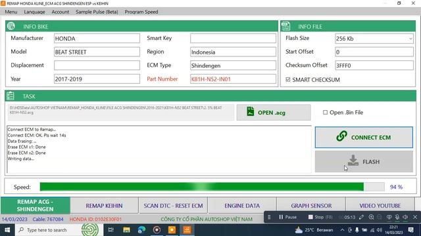Click the green flashing progress bar
The image size is (421, 236).
pyautogui.click(x=212, y=187)
